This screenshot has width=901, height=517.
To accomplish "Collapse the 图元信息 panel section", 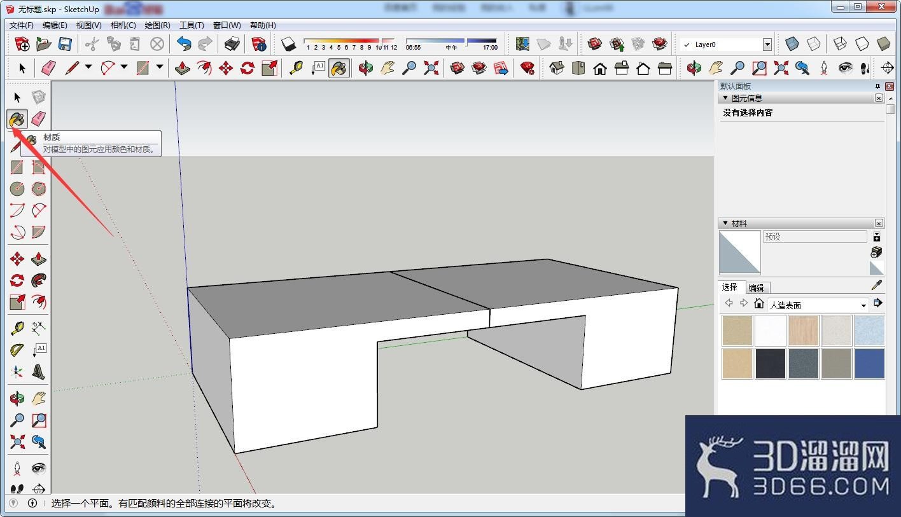I will 725,98.
